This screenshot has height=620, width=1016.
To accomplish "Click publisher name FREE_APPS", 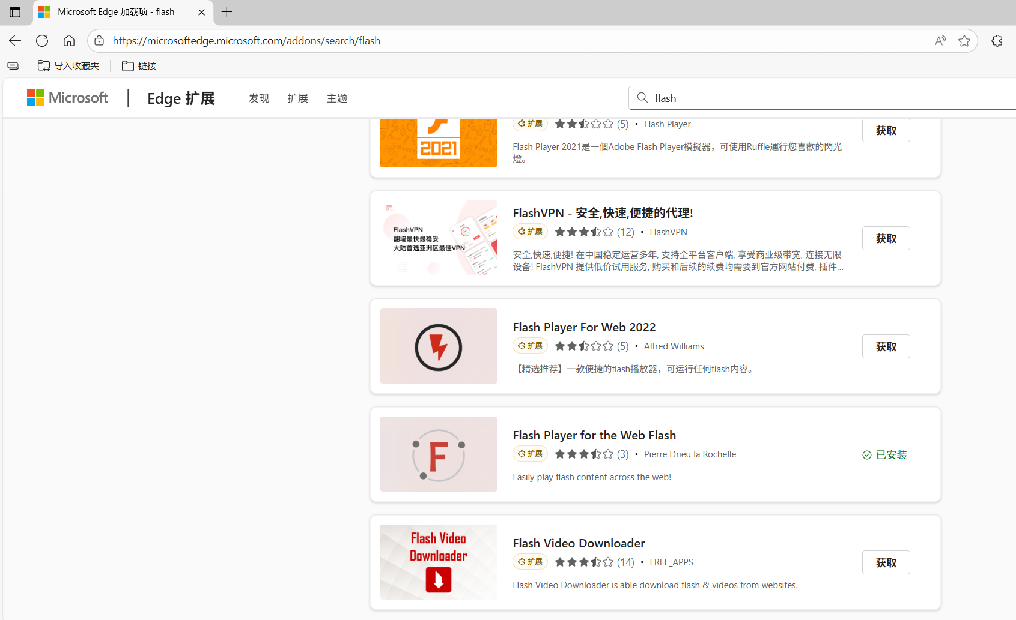I will pyautogui.click(x=671, y=562).
